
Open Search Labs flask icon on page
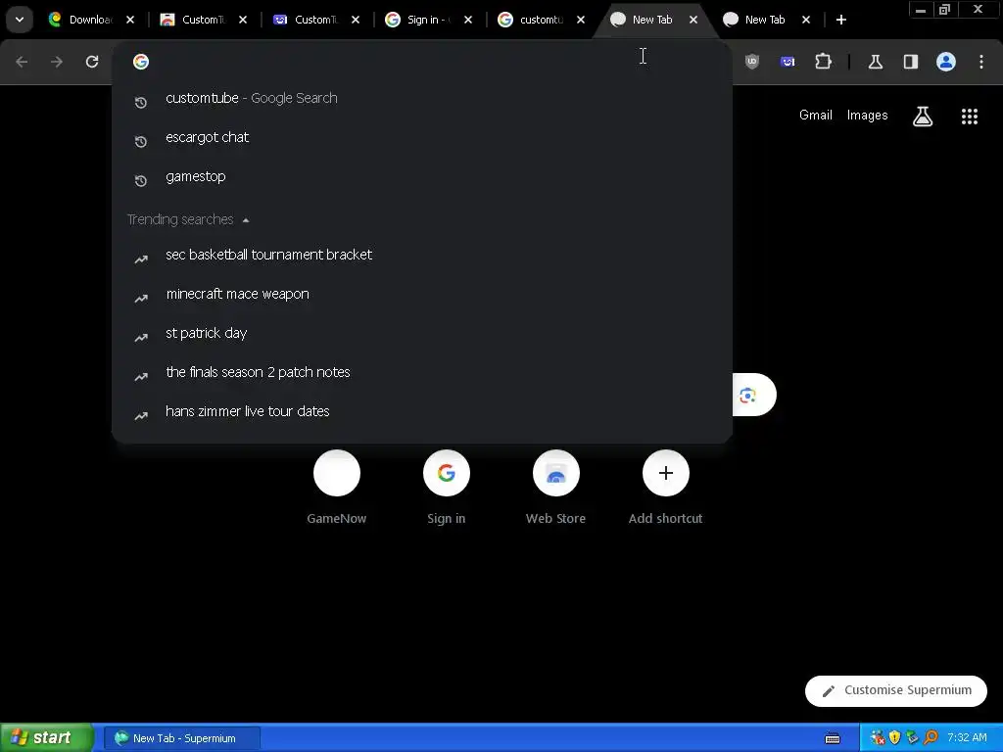[923, 117]
